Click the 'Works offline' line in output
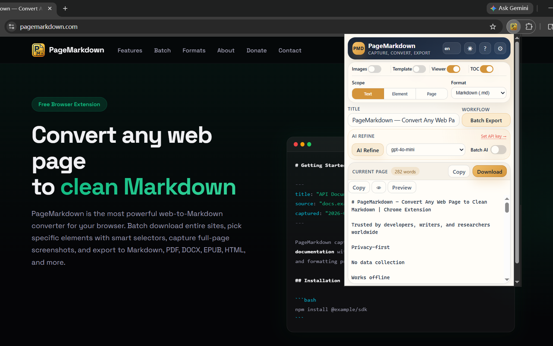The height and width of the screenshot is (346, 553). point(371,278)
